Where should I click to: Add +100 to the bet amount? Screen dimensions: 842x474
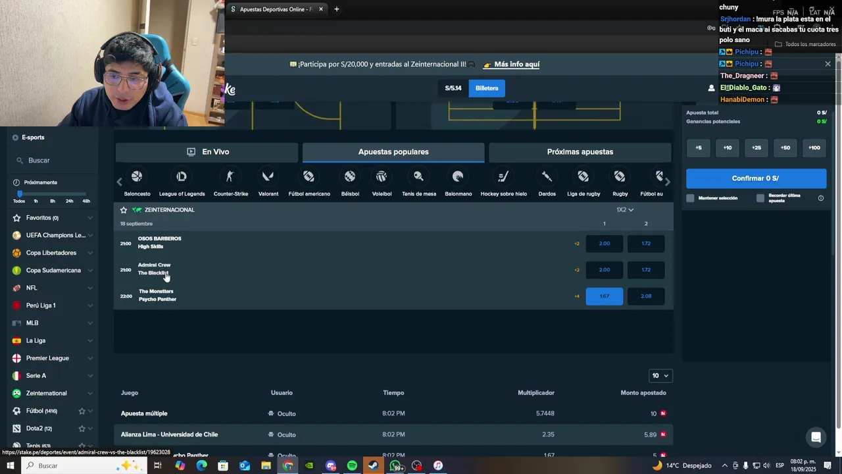(814, 147)
